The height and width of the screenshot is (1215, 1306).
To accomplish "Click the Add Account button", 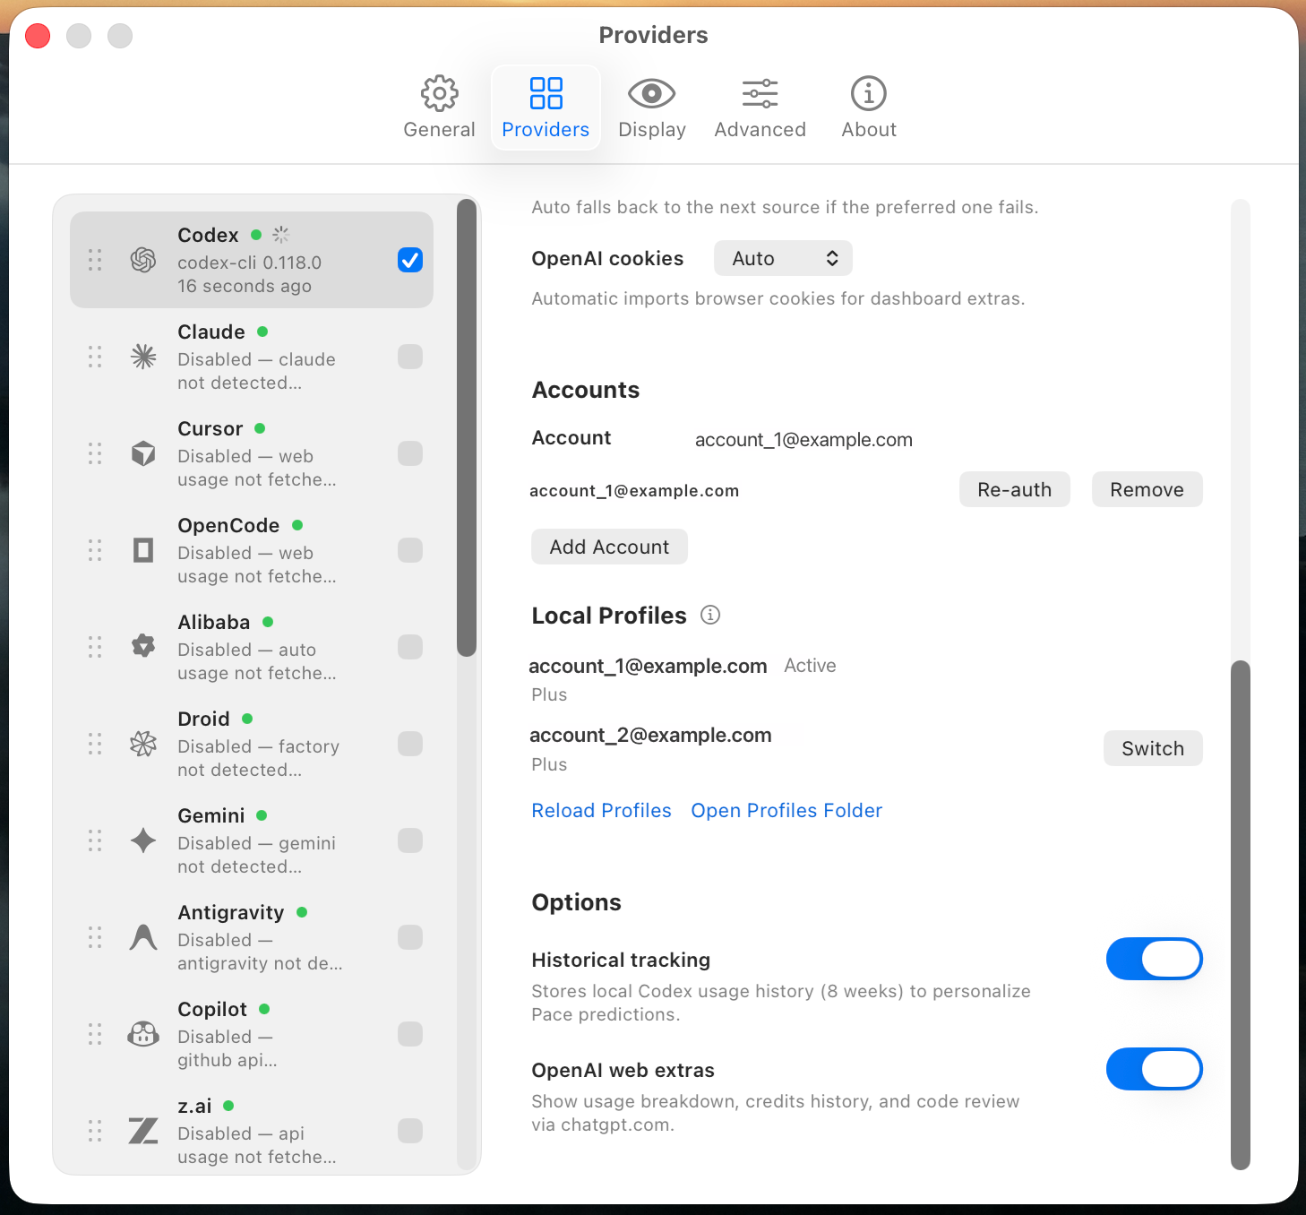I will 609,547.
